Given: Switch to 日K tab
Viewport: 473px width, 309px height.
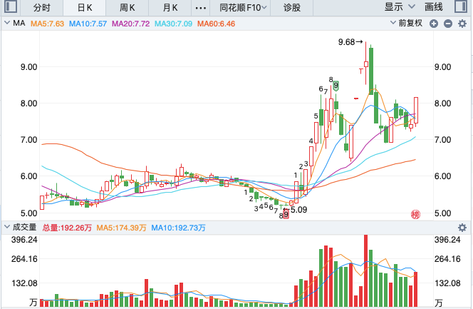Looking at the screenshot, I should 85,8.
